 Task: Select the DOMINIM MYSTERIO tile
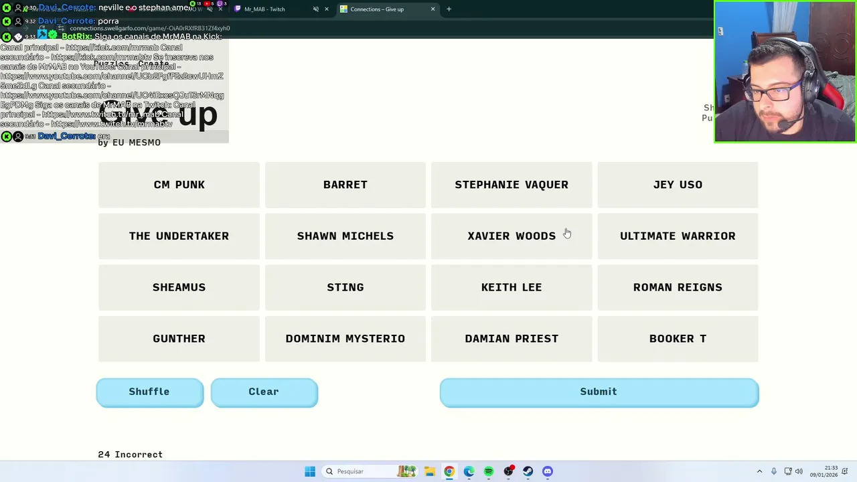click(345, 339)
